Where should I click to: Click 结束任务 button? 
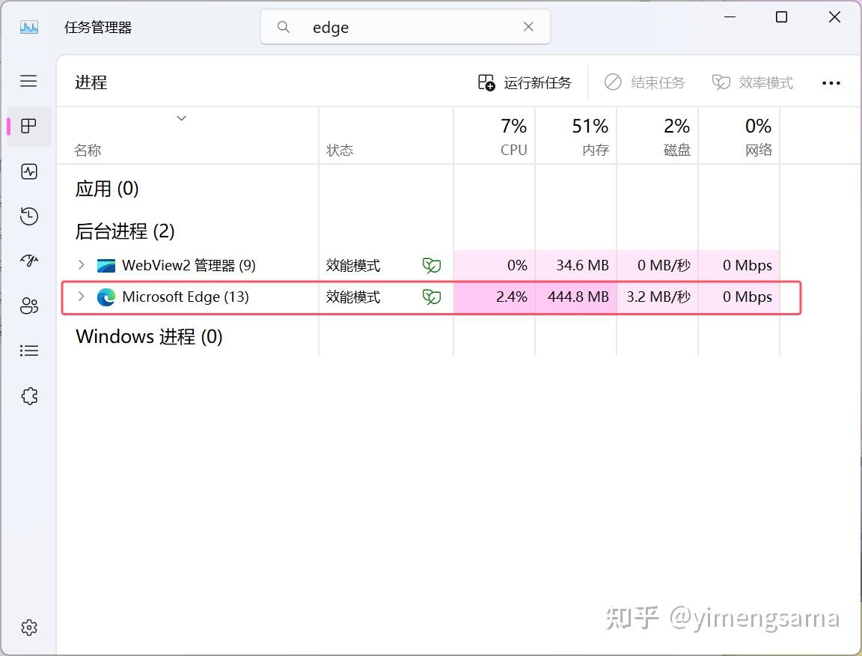click(644, 82)
